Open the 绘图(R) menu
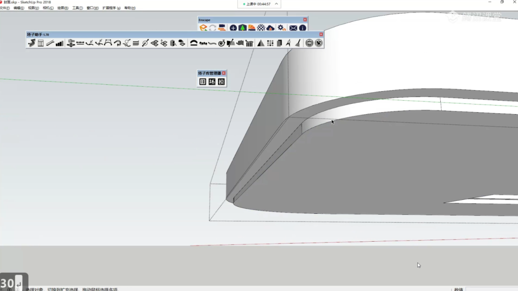This screenshot has width=518, height=291. point(63,8)
